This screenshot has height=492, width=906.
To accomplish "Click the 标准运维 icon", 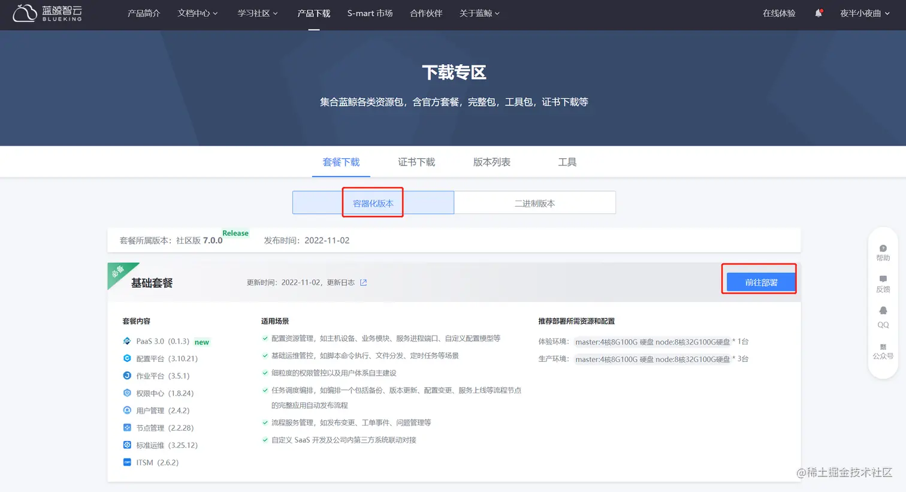I will [x=127, y=445].
